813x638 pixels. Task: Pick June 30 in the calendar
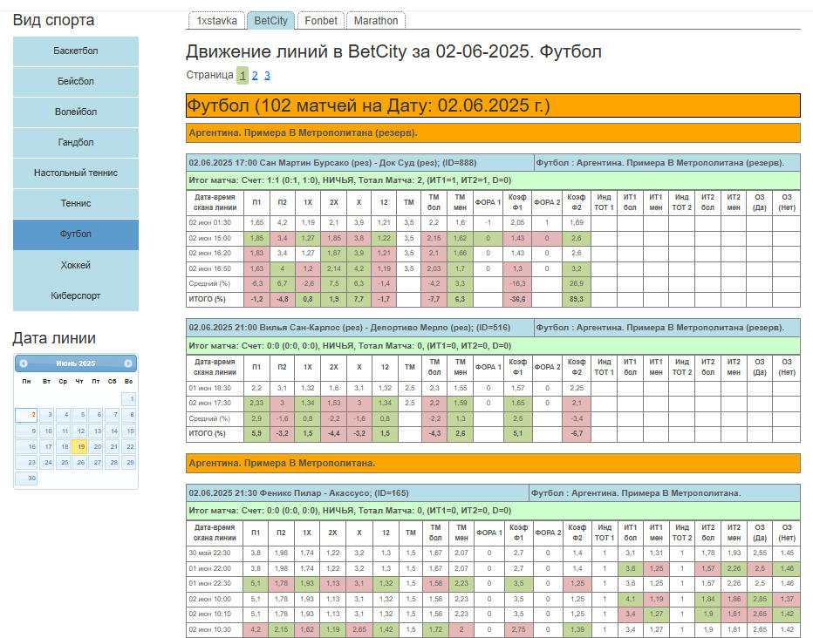tap(26, 478)
